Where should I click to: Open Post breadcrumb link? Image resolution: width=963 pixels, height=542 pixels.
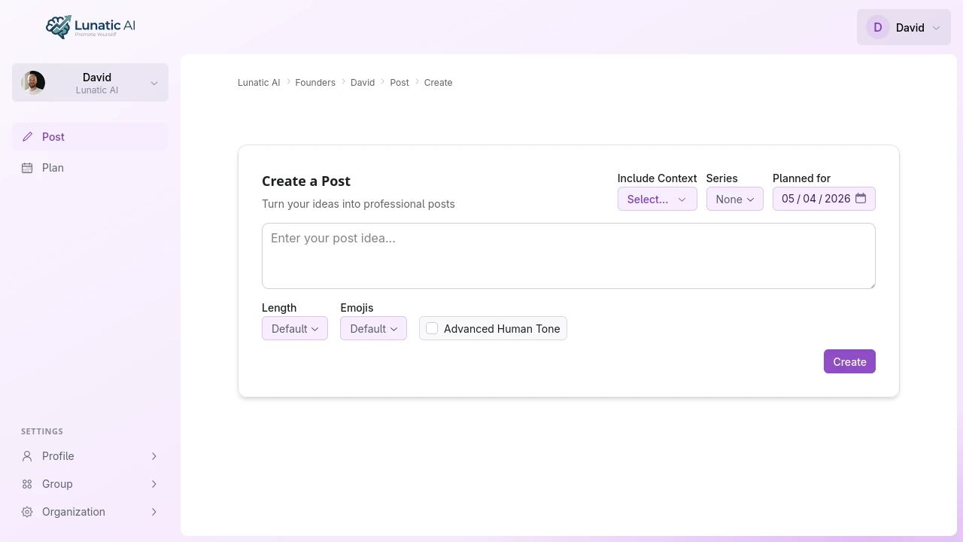[399, 83]
